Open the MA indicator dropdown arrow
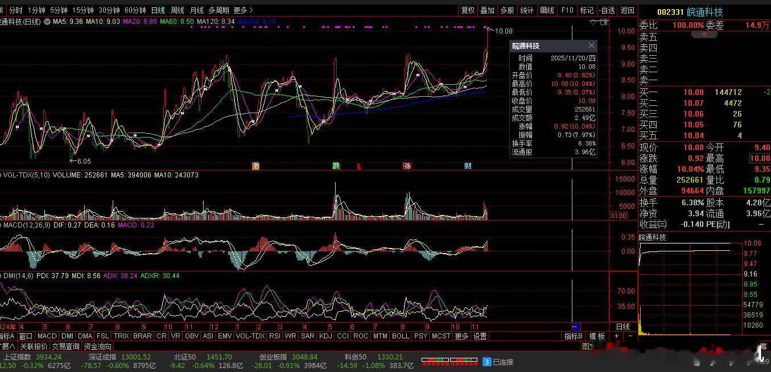Image resolution: width=771 pixels, height=372 pixels. click(x=48, y=22)
